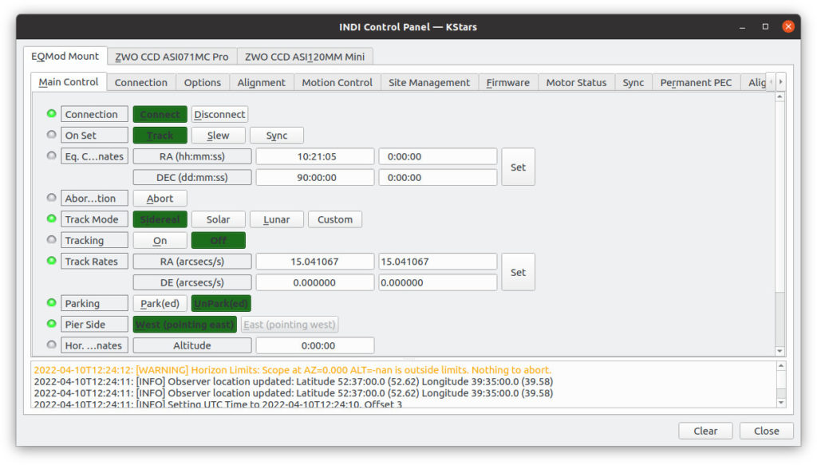Click the RA track rate input field
Image resolution: width=817 pixels, height=465 pixels.
(438, 262)
